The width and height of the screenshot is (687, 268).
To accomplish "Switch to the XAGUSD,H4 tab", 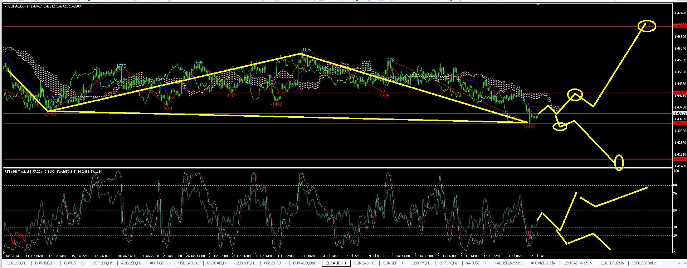I will [x=476, y=263].
